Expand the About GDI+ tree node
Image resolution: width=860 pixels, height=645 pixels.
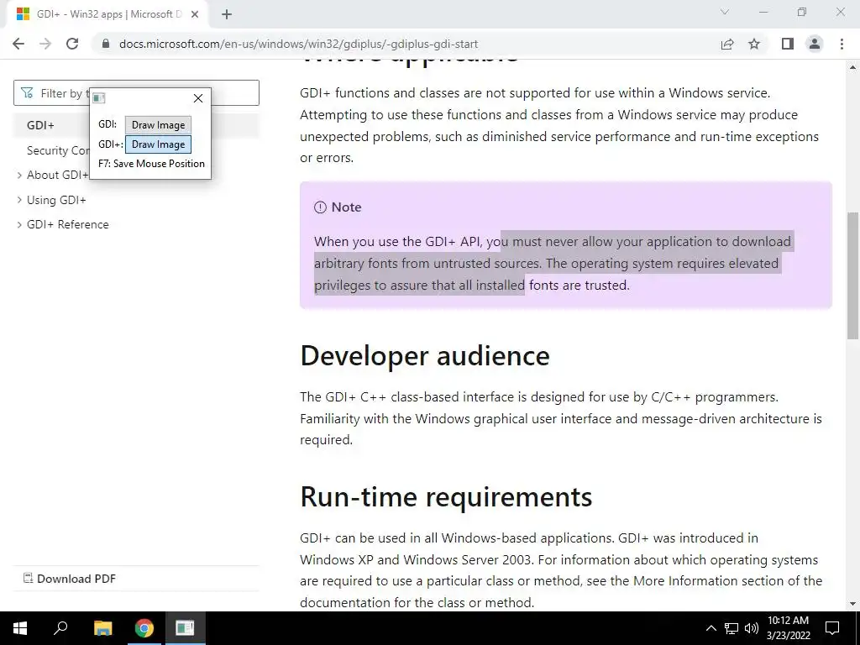coord(19,175)
